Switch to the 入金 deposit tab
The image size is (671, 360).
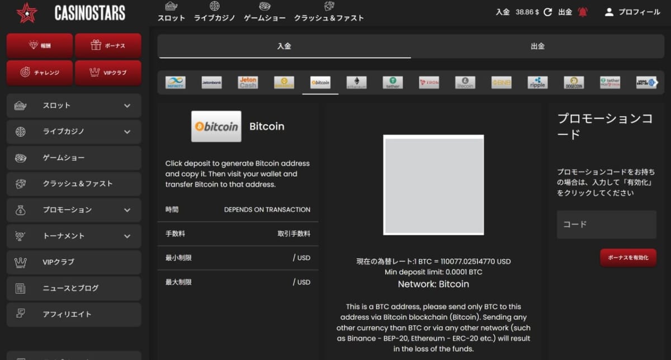(x=284, y=46)
